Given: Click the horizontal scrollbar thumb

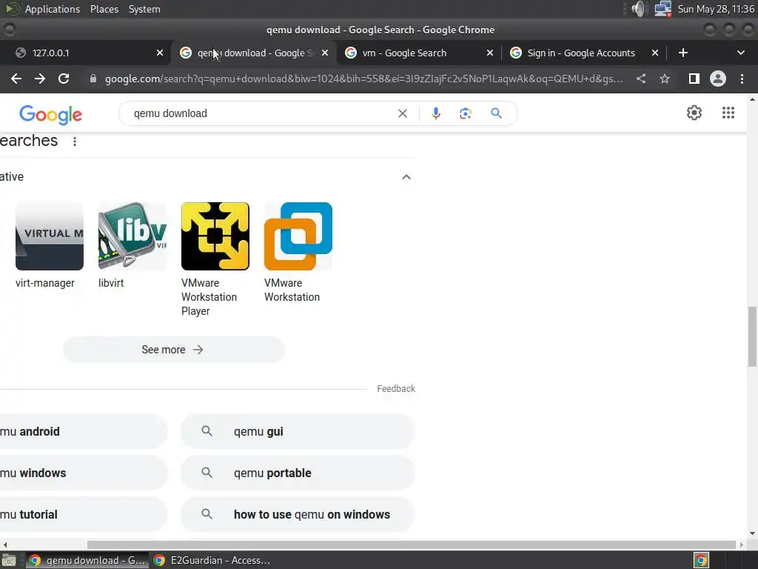Looking at the screenshot, I should 411,545.
